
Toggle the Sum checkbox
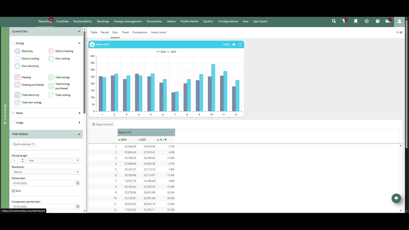pos(13,191)
